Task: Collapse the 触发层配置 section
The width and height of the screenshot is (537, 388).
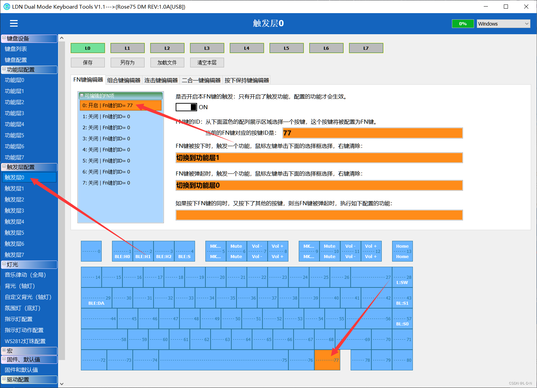Action: pyautogui.click(x=4, y=166)
